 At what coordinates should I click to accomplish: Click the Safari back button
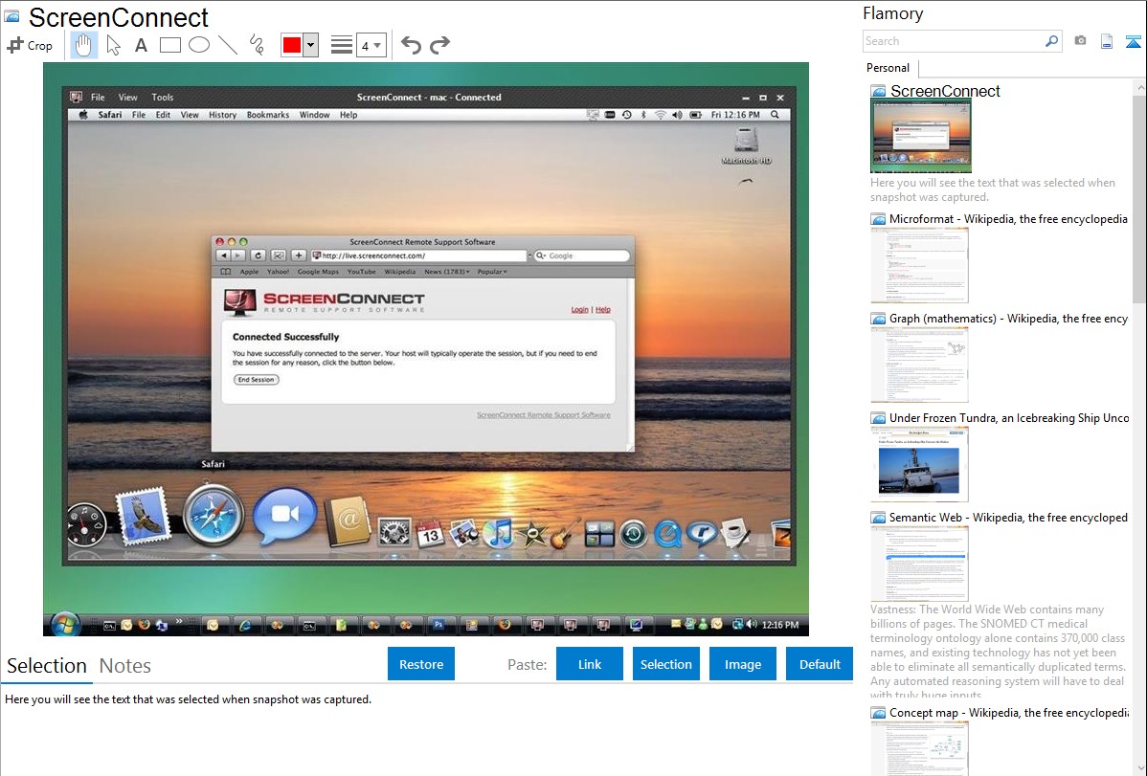pyautogui.click(x=223, y=256)
